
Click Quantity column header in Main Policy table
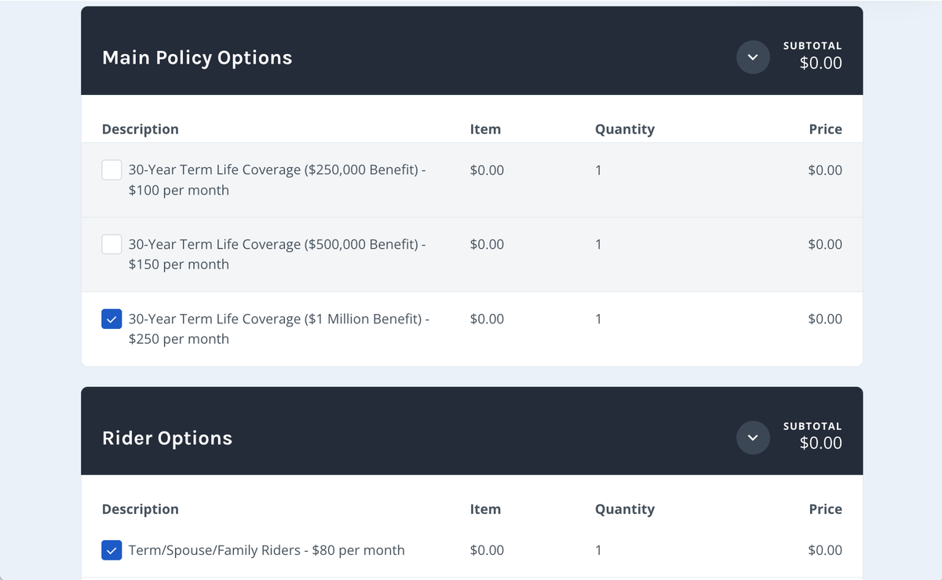pos(625,129)
